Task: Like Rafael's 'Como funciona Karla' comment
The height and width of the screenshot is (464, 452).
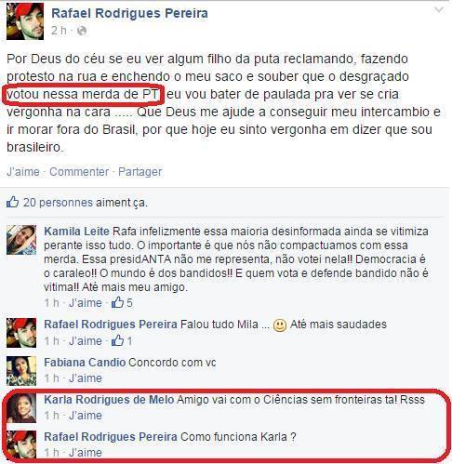Action: coord(86,453)
